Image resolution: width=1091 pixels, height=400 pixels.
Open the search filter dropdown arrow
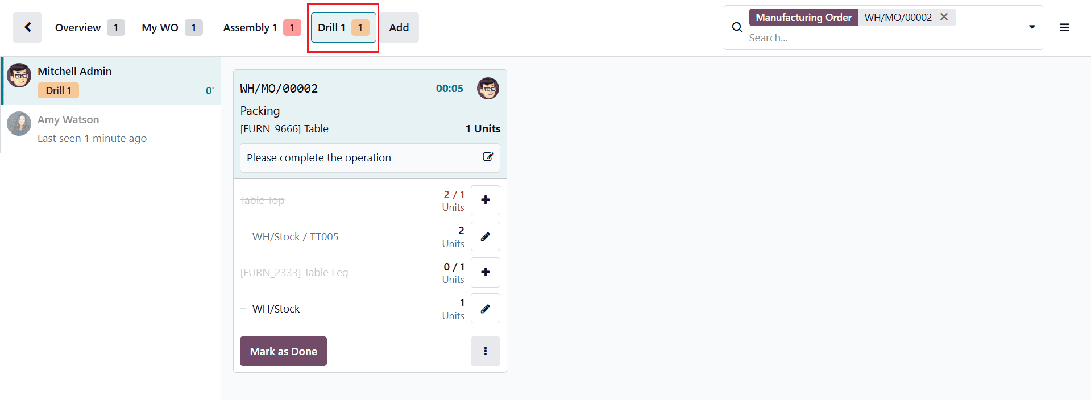1032,27
